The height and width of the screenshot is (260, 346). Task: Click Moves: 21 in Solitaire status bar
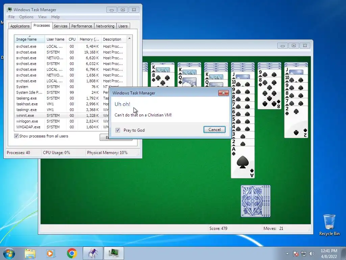[273, 229]
